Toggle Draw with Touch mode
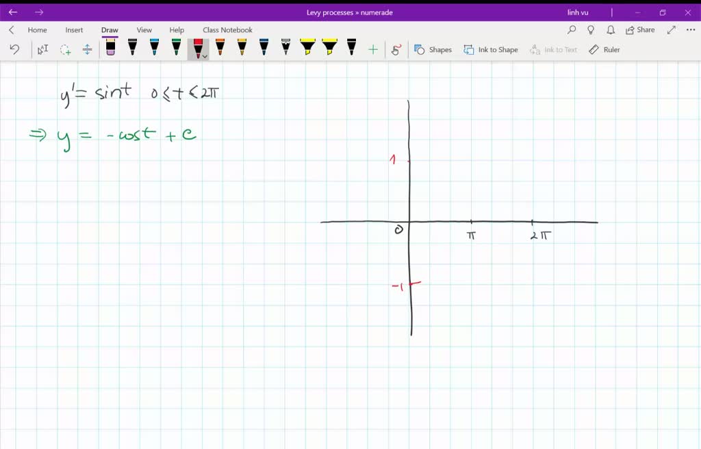 [395, 49]
